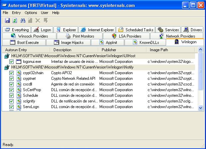Open the File menu
The width and height of the screenshot is (206, 149).
[5, 13]
